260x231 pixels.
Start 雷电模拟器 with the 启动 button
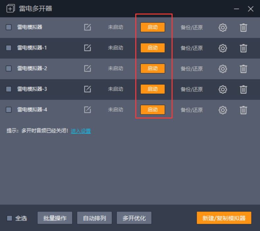coord(152,27)
